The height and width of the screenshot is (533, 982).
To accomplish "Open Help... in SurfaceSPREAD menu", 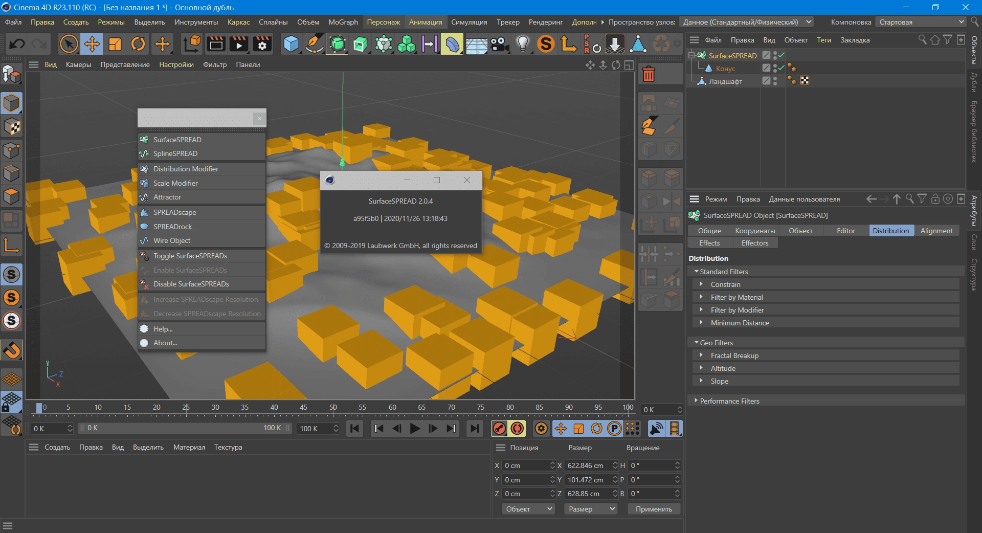I will pyautogui.click(x=202, y=329).
